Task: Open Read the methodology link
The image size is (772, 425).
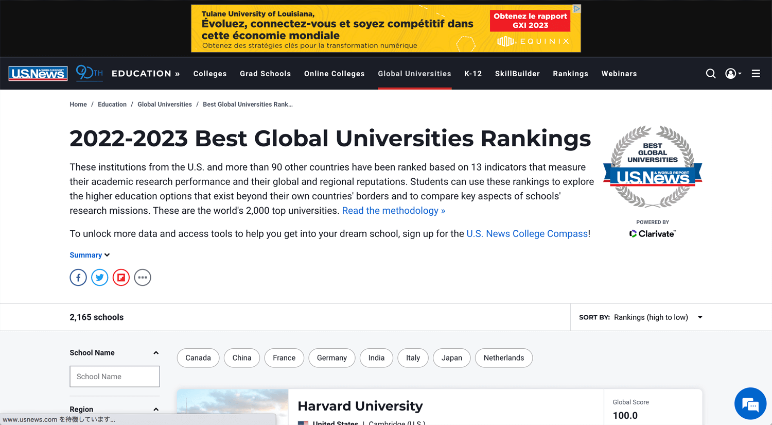Action: point(394,211)
